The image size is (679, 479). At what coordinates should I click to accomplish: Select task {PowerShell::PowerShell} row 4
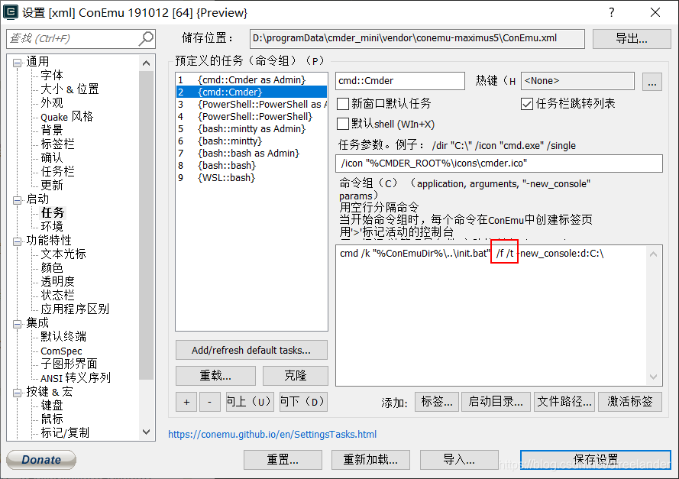click(x=251, y=116)
